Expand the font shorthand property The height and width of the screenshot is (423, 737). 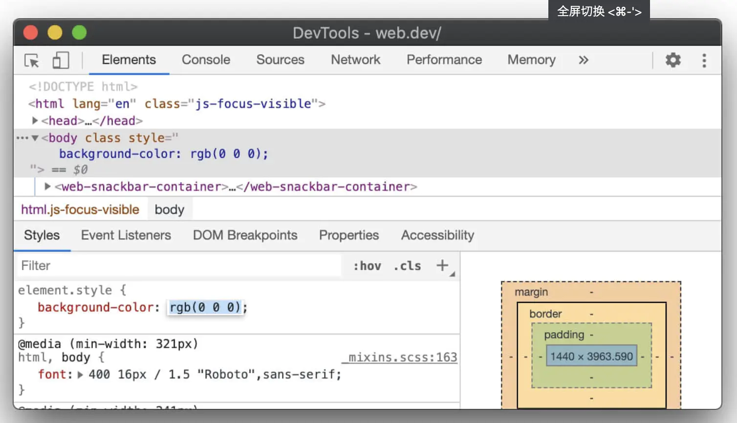tap(80, 375)
